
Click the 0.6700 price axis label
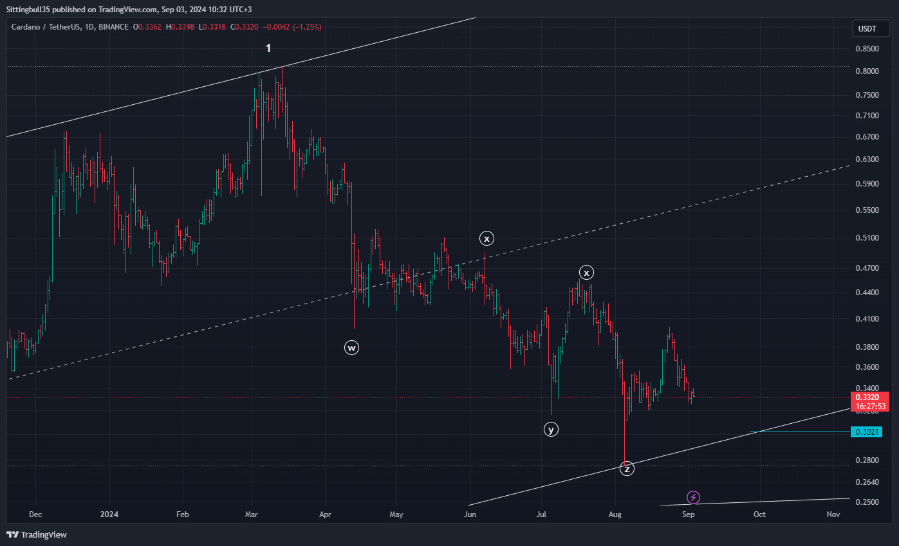(x=867, y=137)
